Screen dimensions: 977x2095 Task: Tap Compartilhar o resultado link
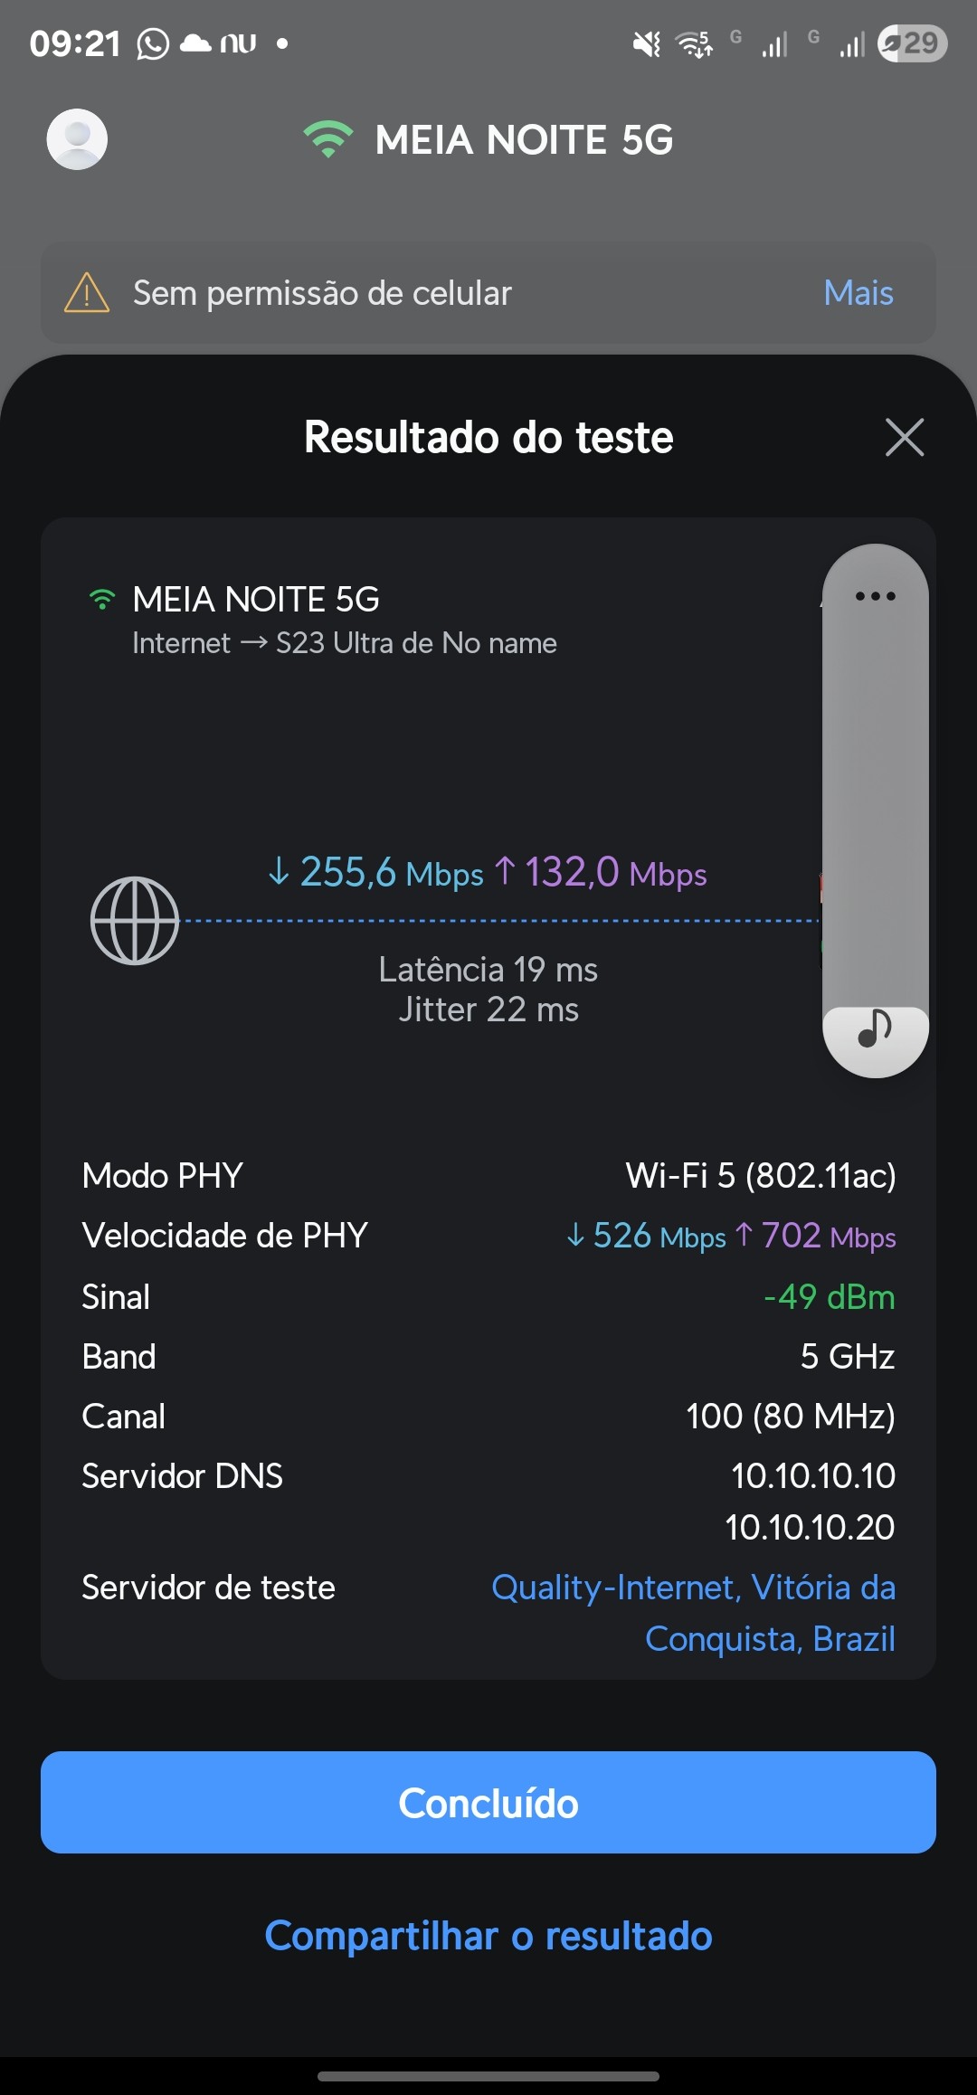(x=488, y=1937)
